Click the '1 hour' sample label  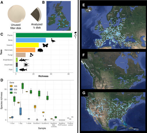[x=12, y=123]
